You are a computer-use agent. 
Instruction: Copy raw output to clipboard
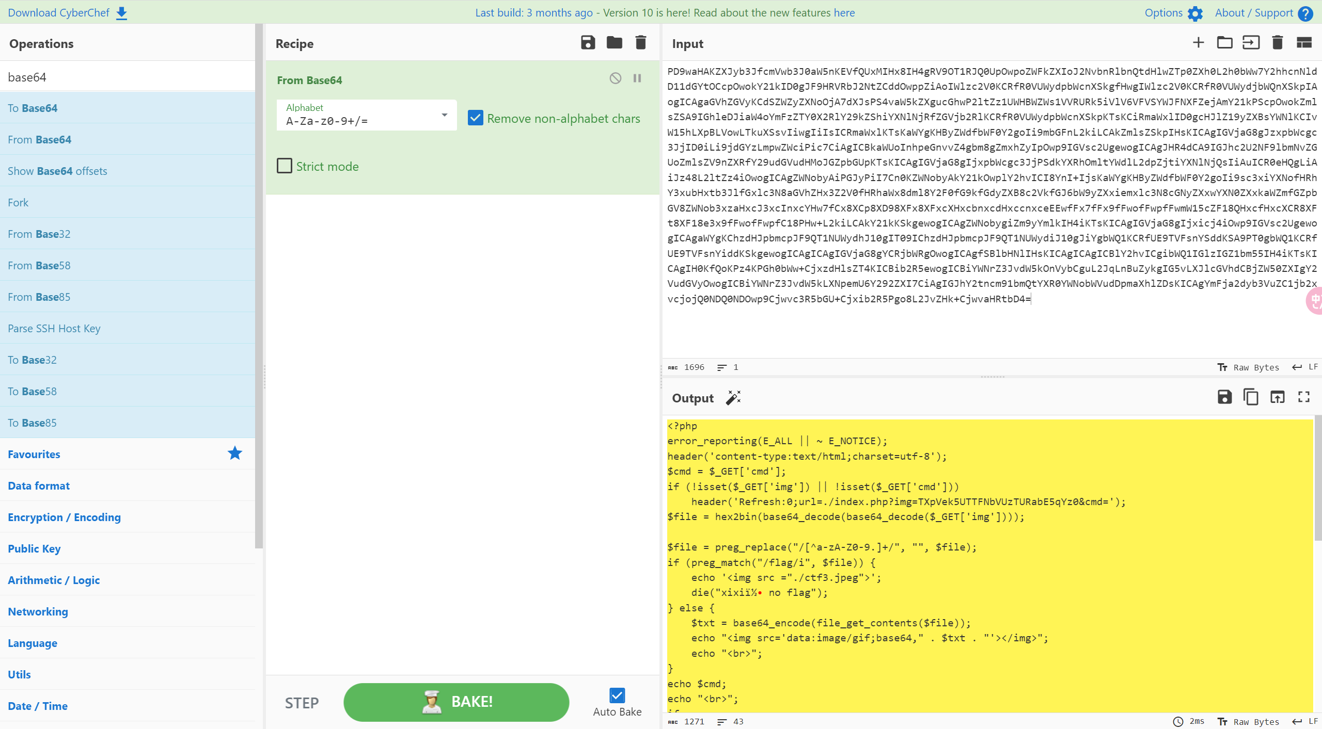point(1251,397)
